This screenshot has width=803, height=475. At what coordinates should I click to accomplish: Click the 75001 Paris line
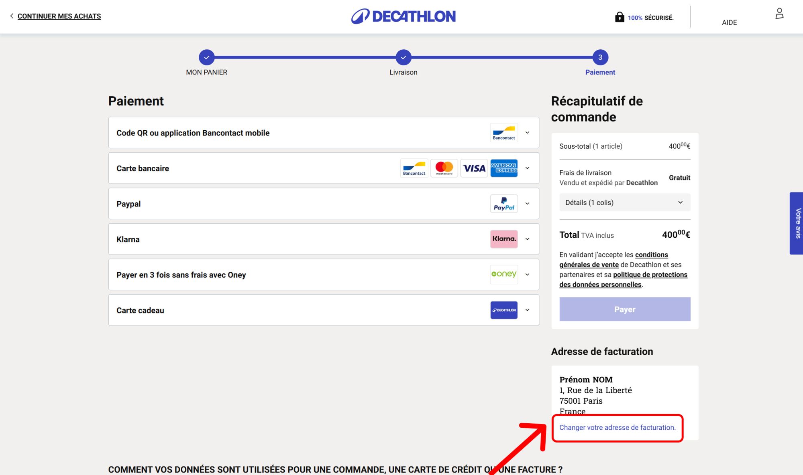(x=581, y=401)
